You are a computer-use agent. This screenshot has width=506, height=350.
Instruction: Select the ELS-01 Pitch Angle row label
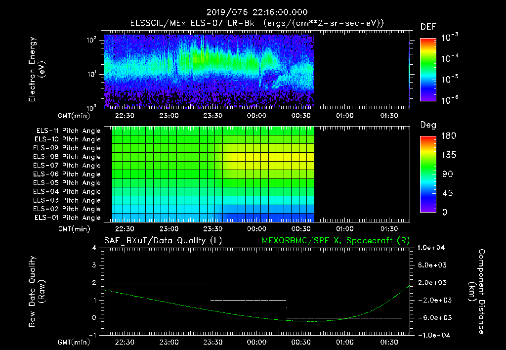click(x=67, y=218)
